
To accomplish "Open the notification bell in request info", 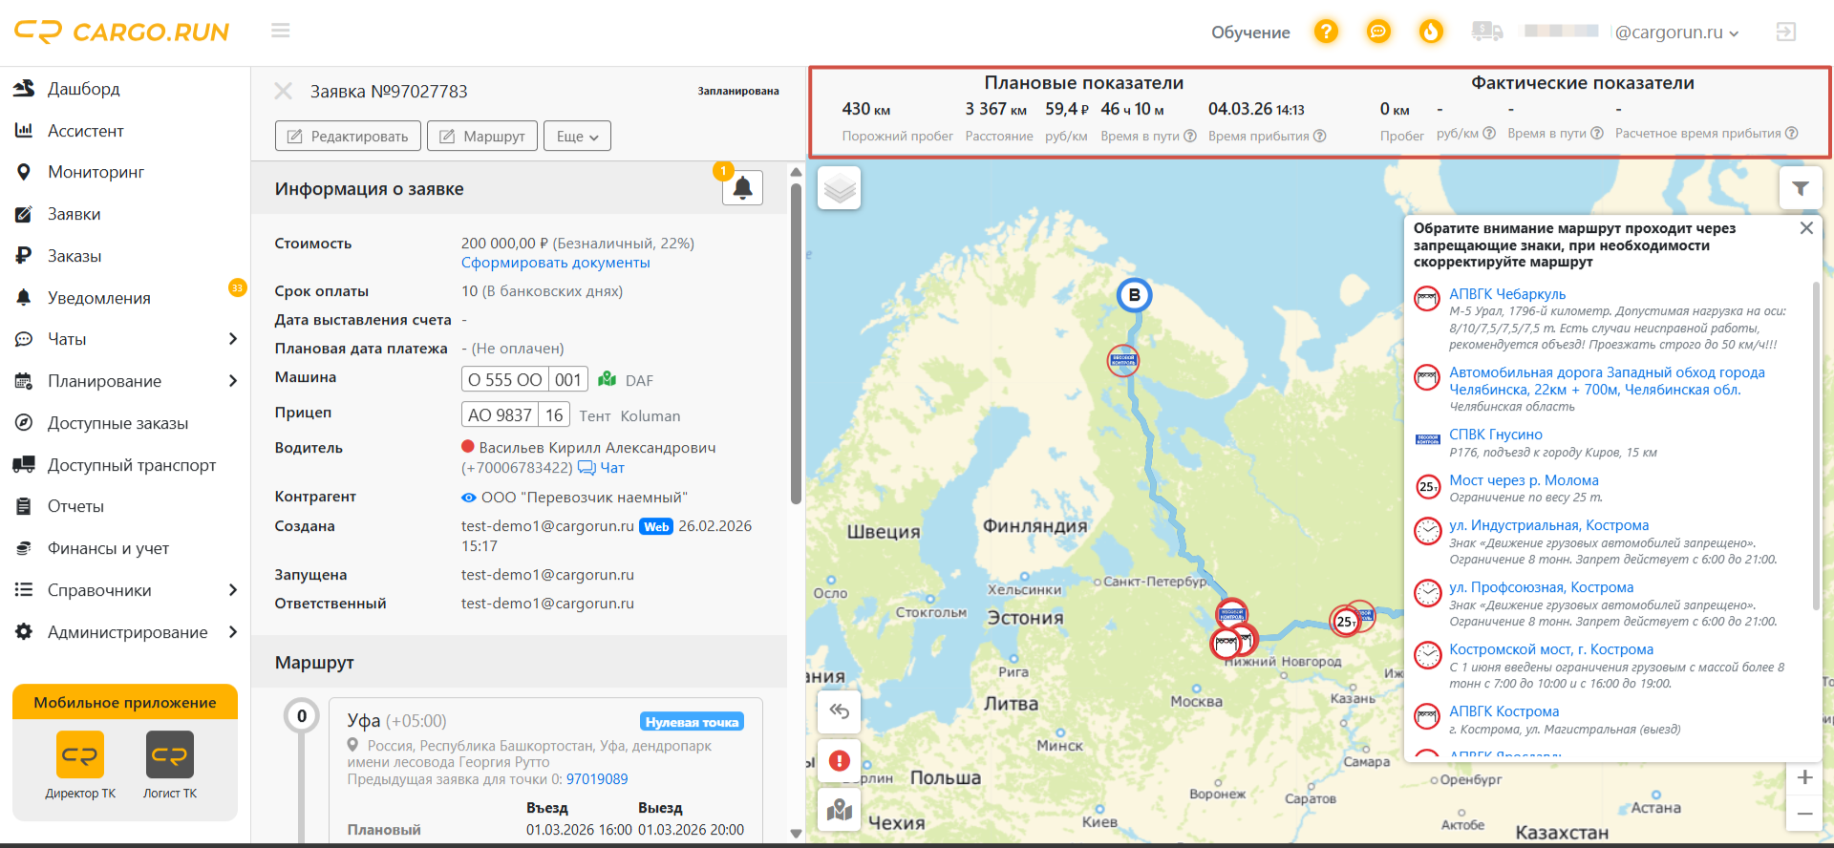I will pos(742,188).
